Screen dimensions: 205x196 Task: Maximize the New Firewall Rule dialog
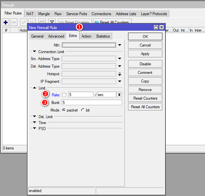156,27
